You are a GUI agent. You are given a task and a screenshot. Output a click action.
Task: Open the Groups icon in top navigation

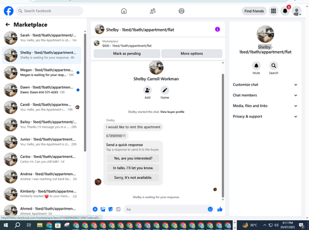pyautogui.click(x=182, y=11)
